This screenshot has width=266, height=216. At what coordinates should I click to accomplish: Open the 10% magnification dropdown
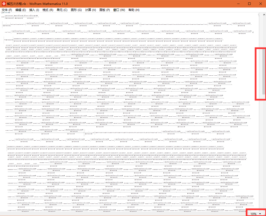[x=256, y=214]
